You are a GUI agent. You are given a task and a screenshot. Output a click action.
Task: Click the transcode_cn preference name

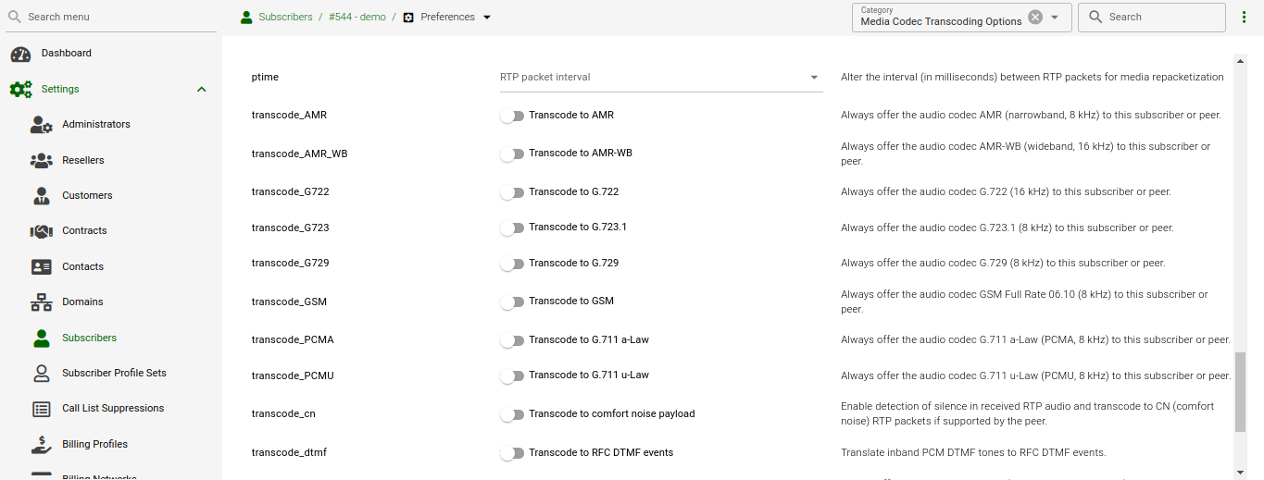coord(283,414)
